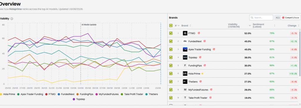Click the Hola Prime star icon

coord(202,74)
